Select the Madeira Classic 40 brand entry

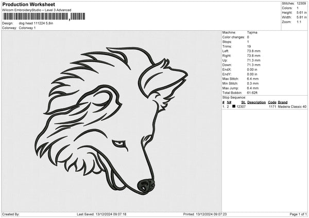coord(292,106)
